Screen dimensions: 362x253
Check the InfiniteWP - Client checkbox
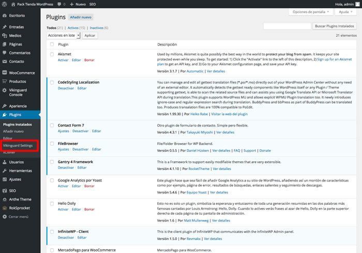click(52, 232)
